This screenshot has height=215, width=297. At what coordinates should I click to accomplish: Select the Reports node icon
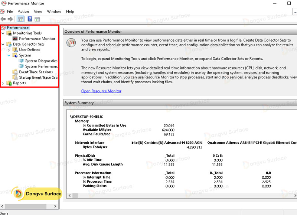[9, 83]
